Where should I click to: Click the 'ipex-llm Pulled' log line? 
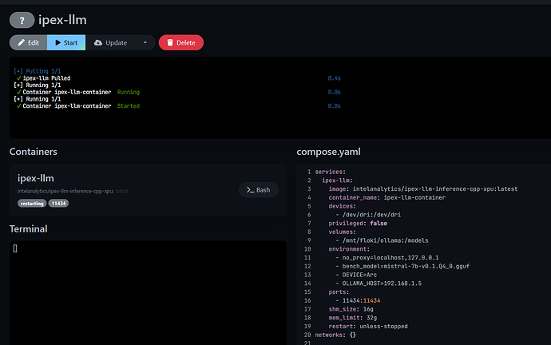[x=44, y=78]
